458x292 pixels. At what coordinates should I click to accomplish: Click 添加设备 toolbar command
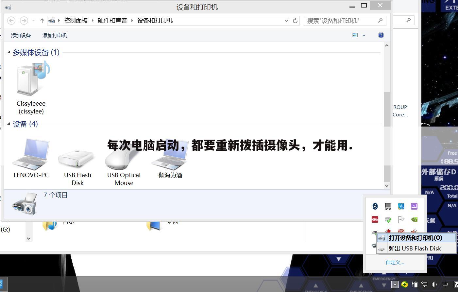[21, 35]
